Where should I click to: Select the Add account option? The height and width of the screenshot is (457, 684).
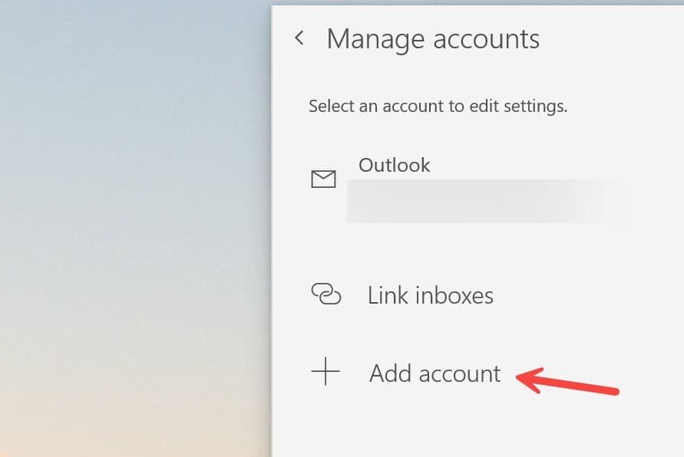click(x=435, y=373)
